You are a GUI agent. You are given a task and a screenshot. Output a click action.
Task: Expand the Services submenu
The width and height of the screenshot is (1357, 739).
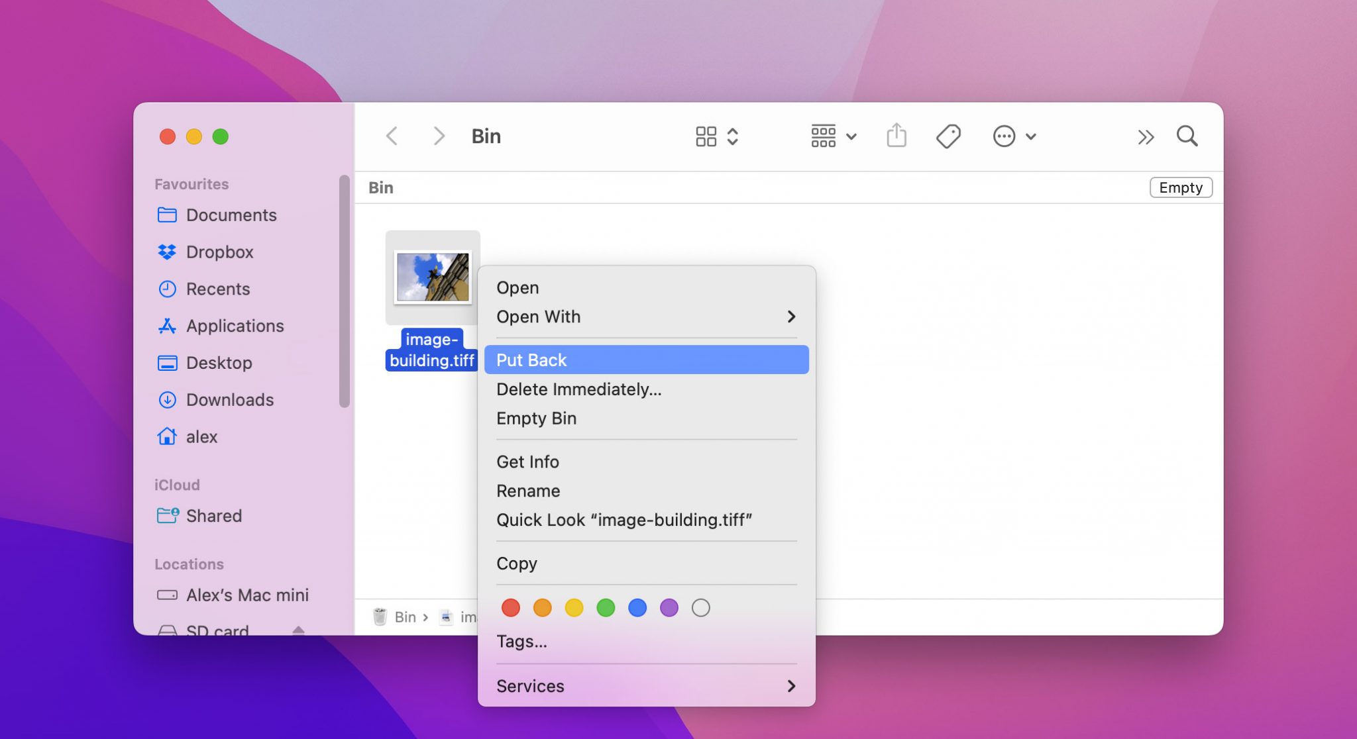[x=646, y=686]
